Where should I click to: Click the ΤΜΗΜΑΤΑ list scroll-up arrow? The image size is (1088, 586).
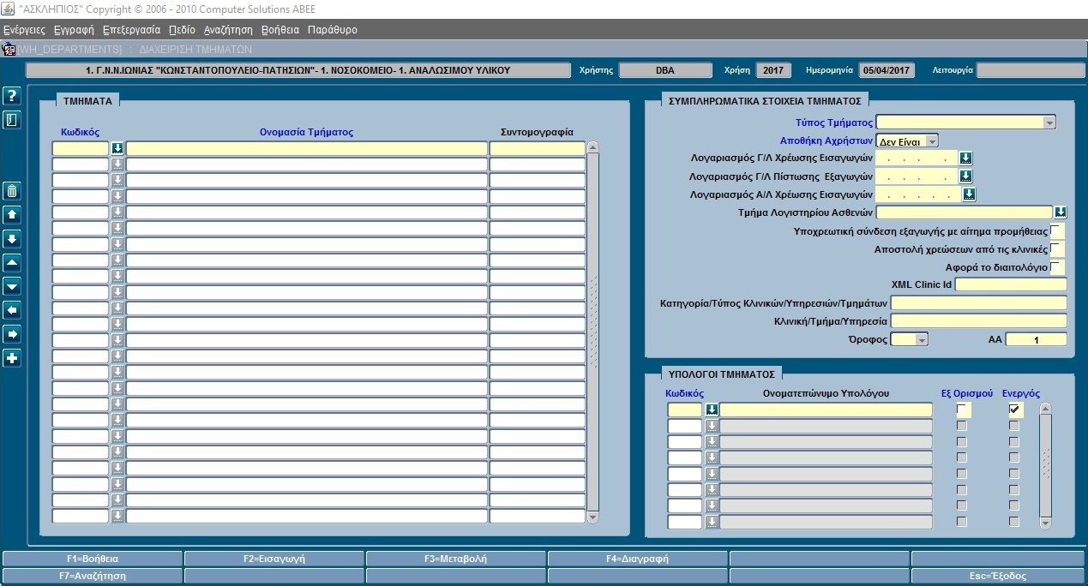point(592,147)
